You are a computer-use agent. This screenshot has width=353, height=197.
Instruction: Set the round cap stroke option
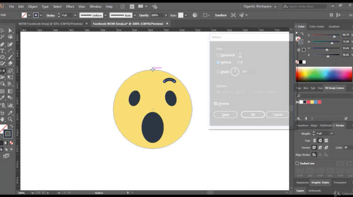coord(320,140)
